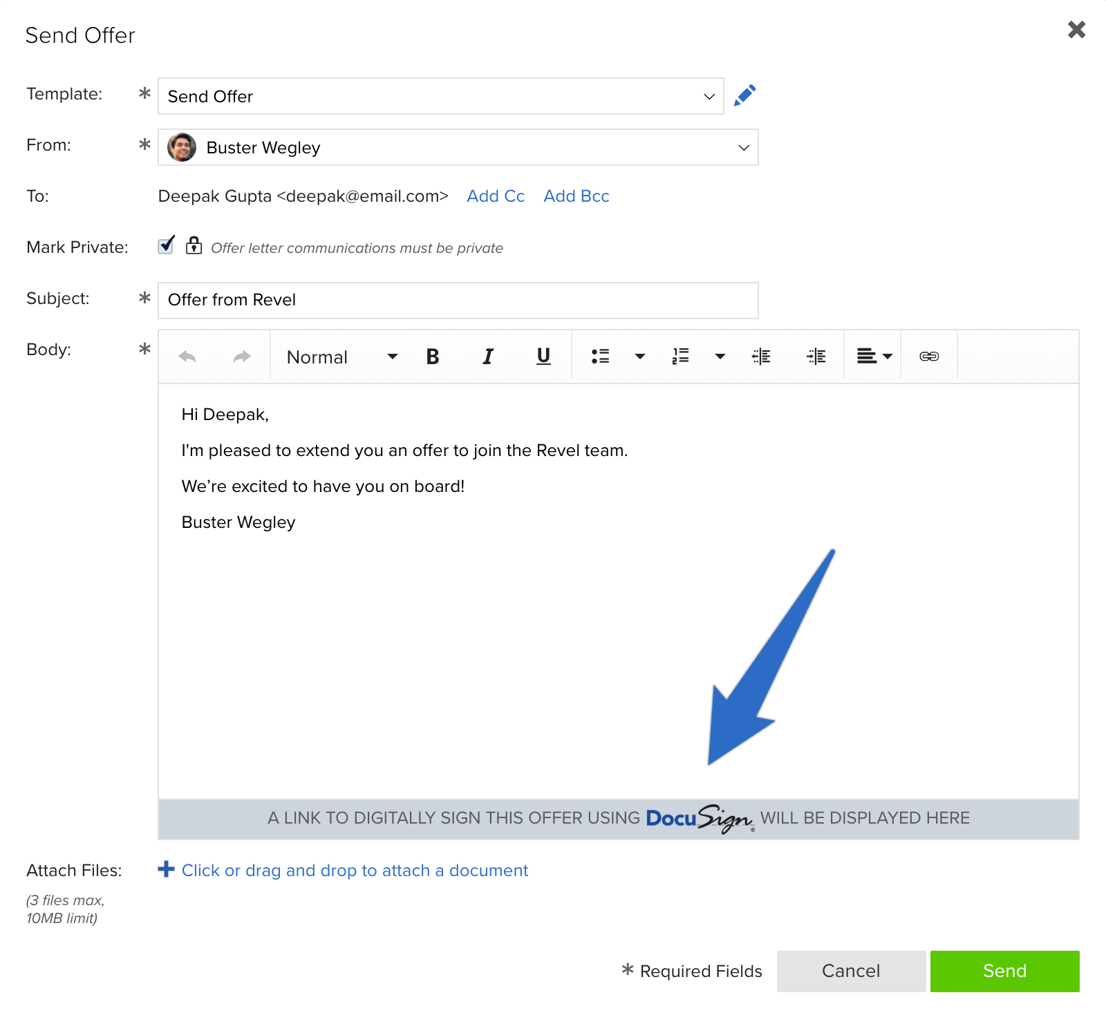This screenshot has height=1015, width=1106.
Task: Redo edit in body toolbar
Action: [x=242, y=357]
